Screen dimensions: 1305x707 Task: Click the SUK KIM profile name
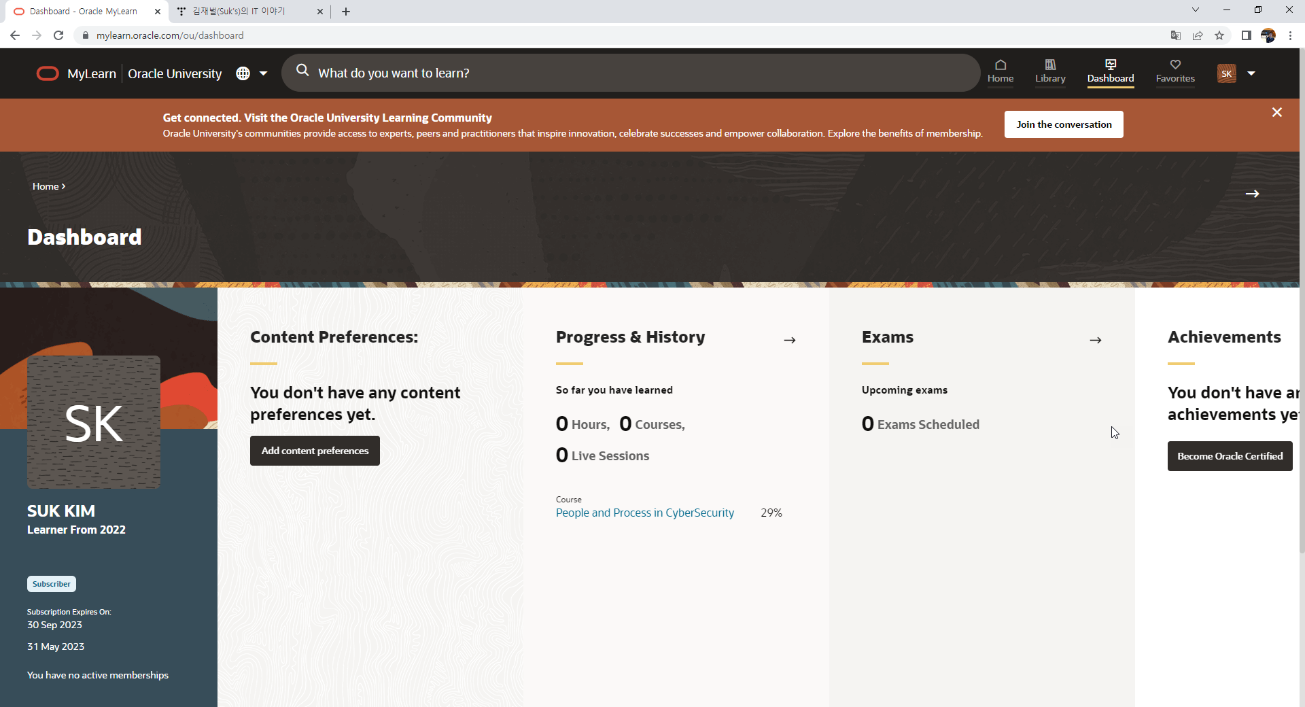[61, 511]
